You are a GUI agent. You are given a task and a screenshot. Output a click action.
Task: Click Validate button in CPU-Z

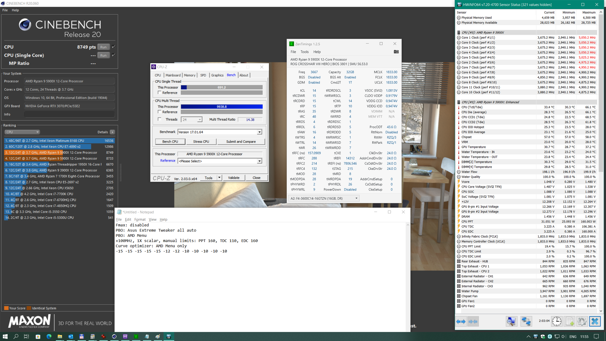(234, 178)
